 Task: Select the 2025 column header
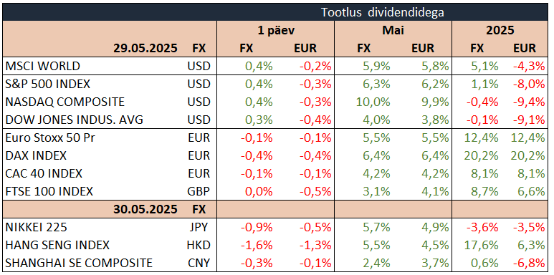(500, 30)
